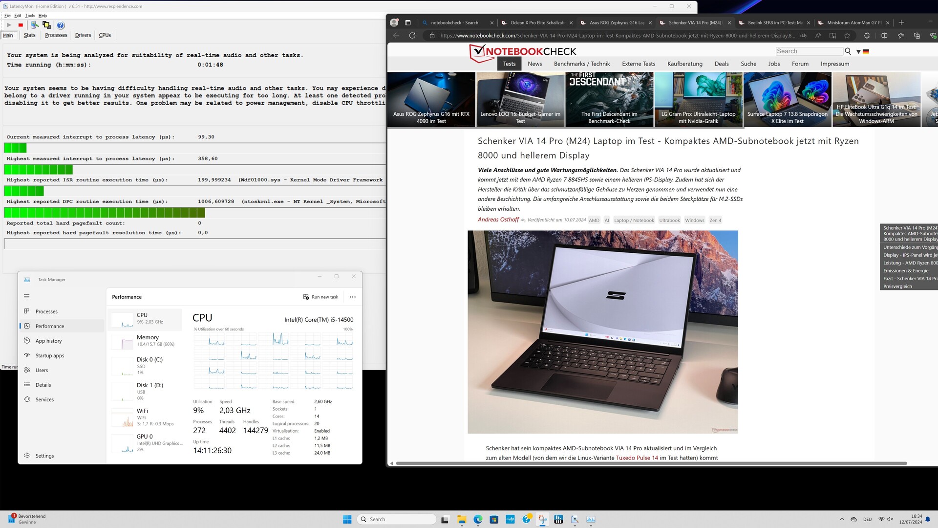Toggle Task Manager hamburger navigation menu

27,296
